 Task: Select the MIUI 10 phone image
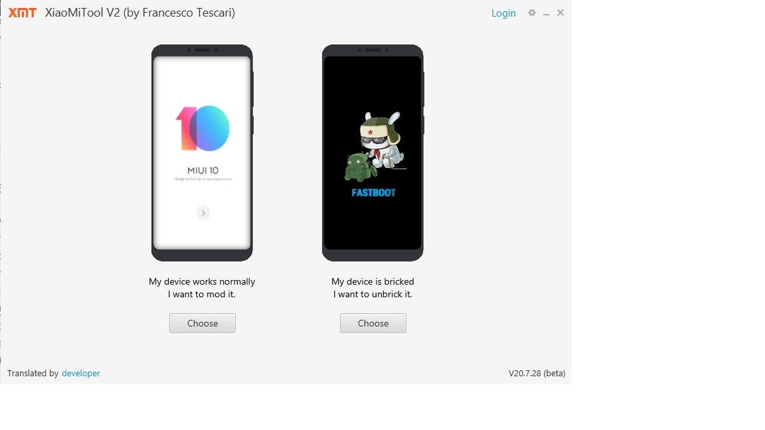(x=202, y=153)
